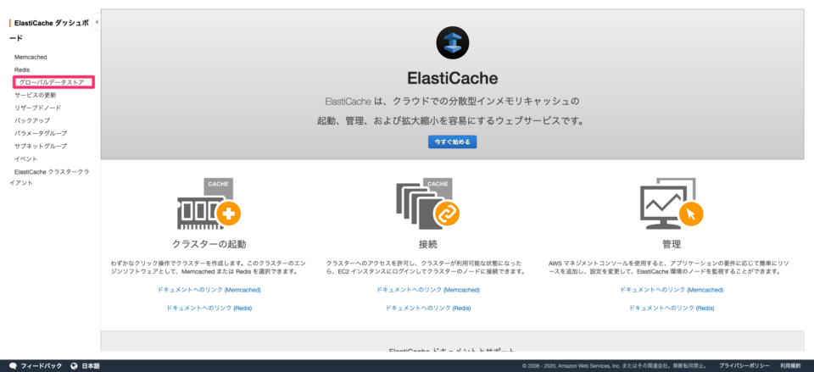
Task: Open サービスの更新 in the sidebar
Action: tap(36, 95)
